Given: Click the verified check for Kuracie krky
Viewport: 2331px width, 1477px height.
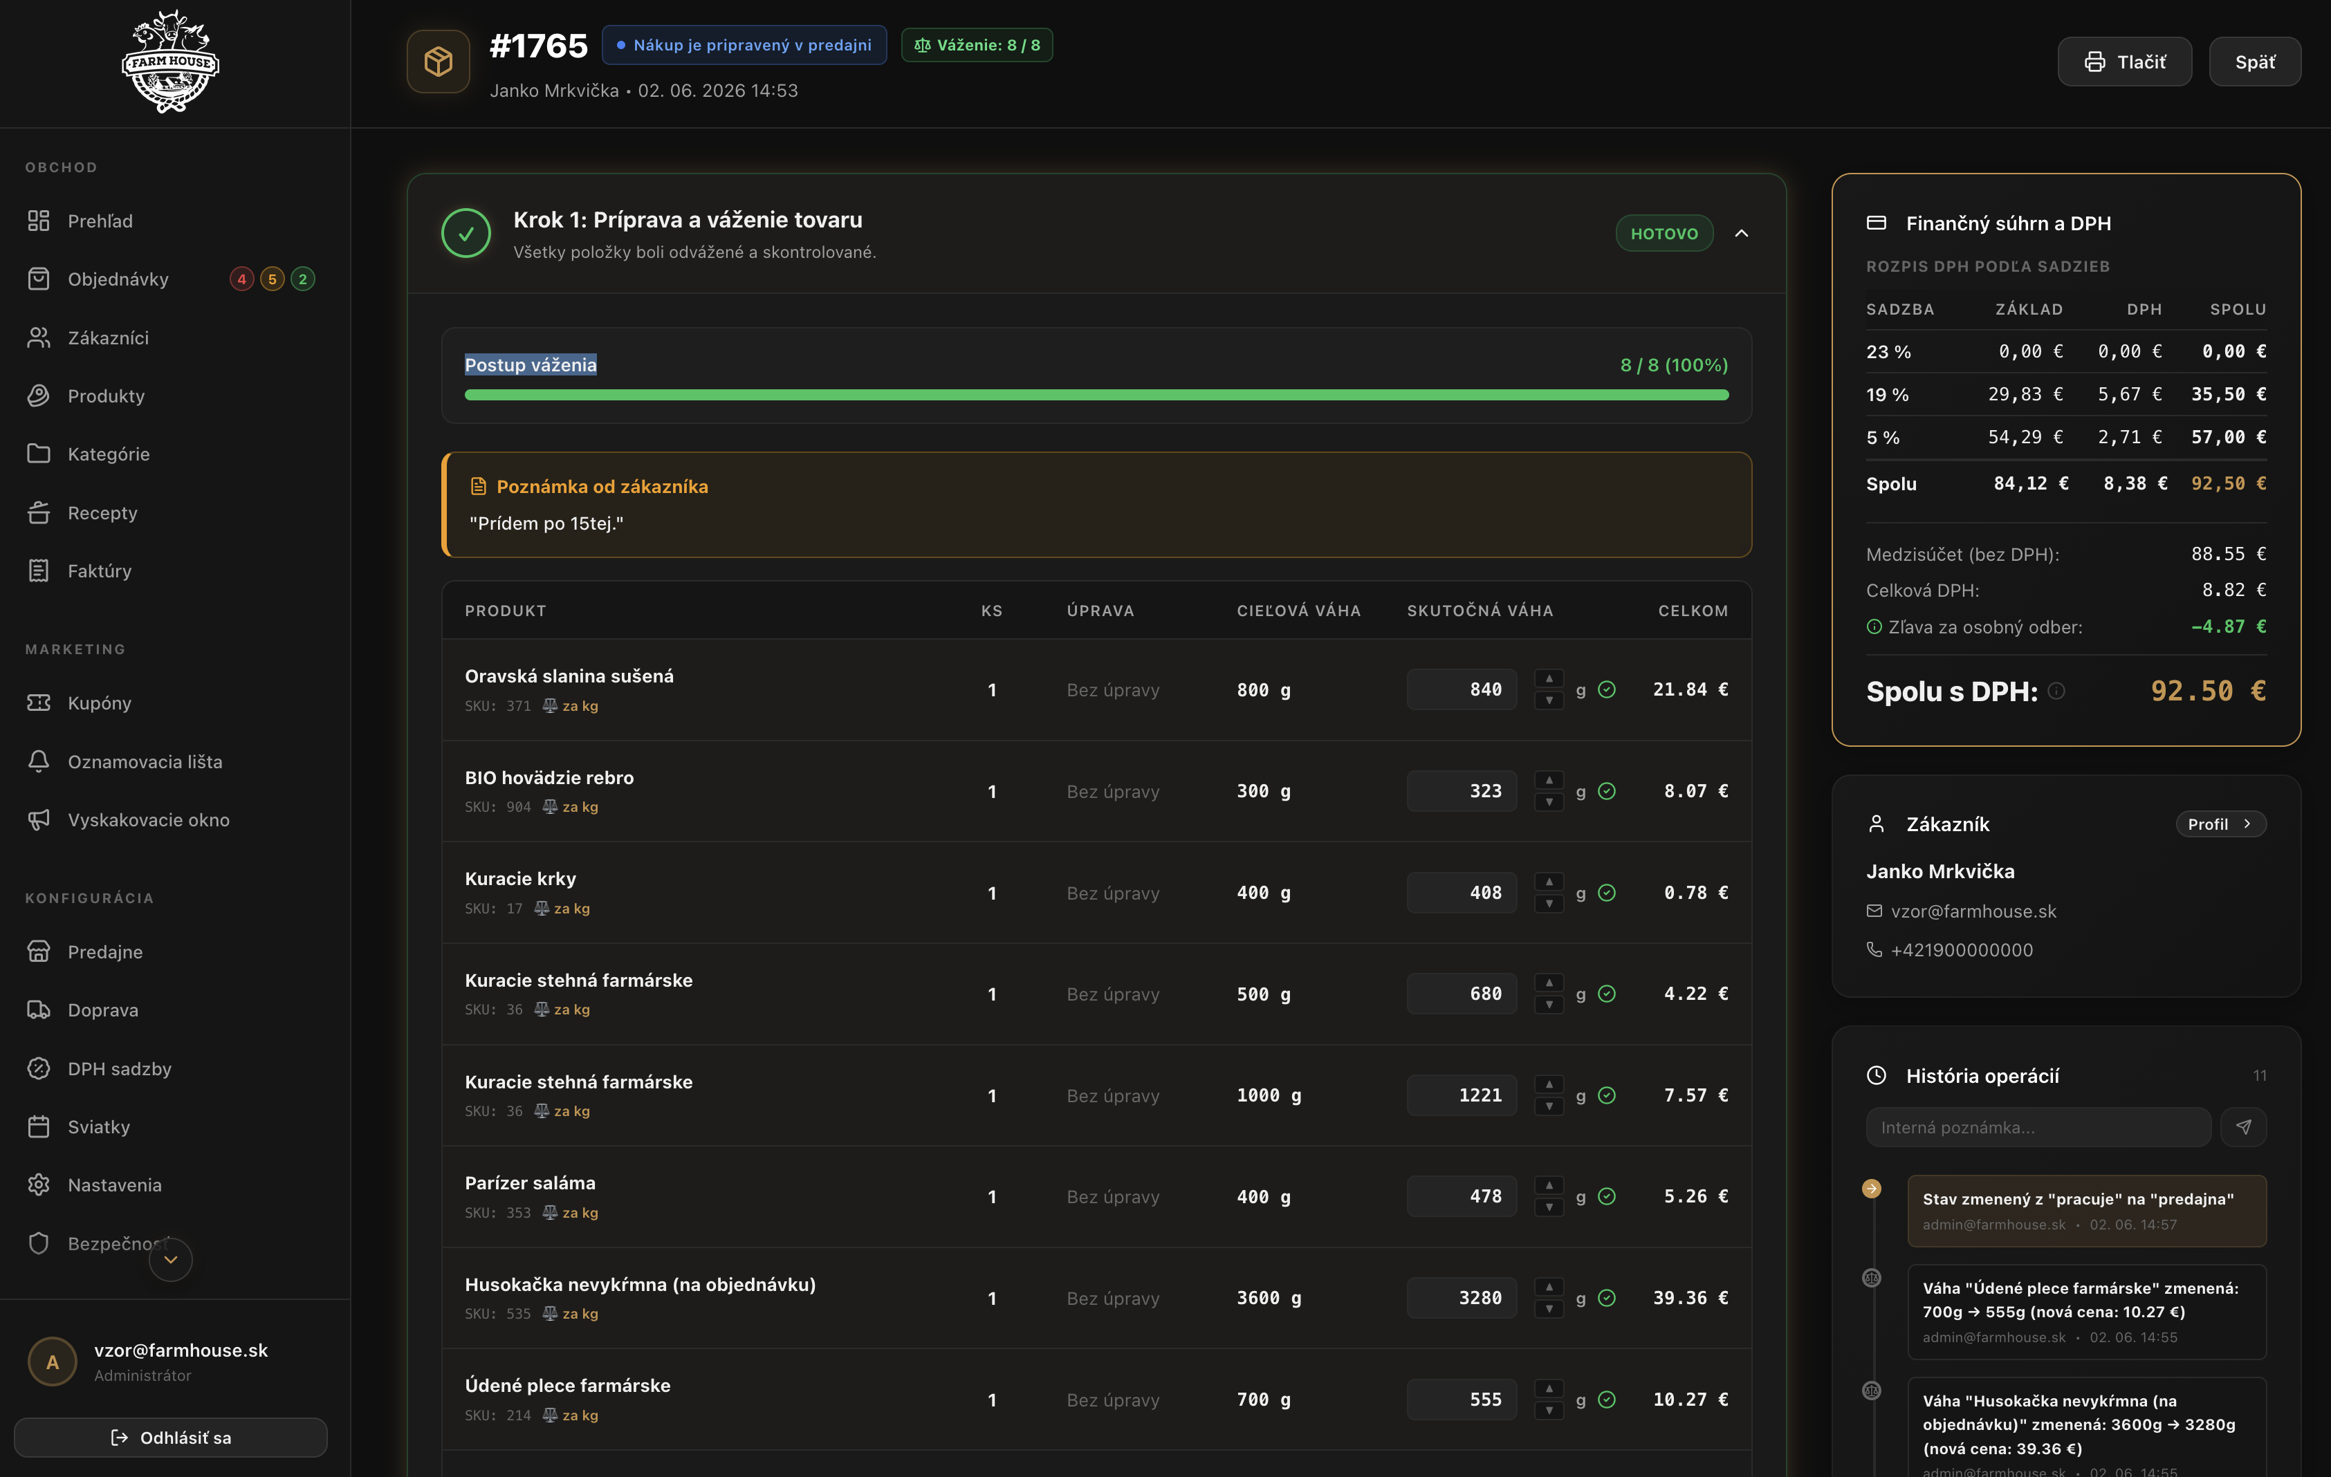Looking at the screenshot, I should [x=1607, y=893].
